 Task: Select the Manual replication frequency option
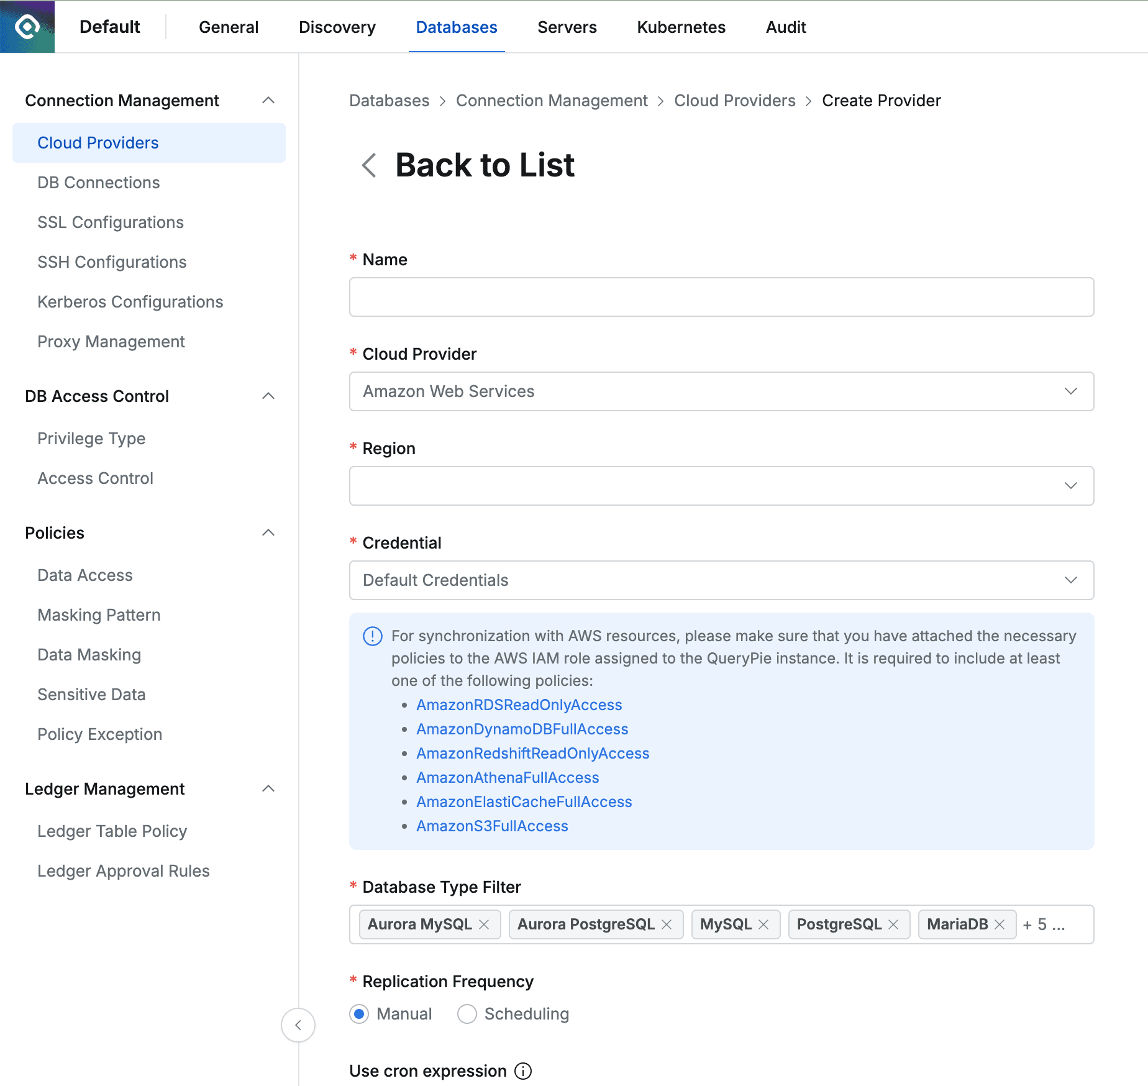[358, 1014]
